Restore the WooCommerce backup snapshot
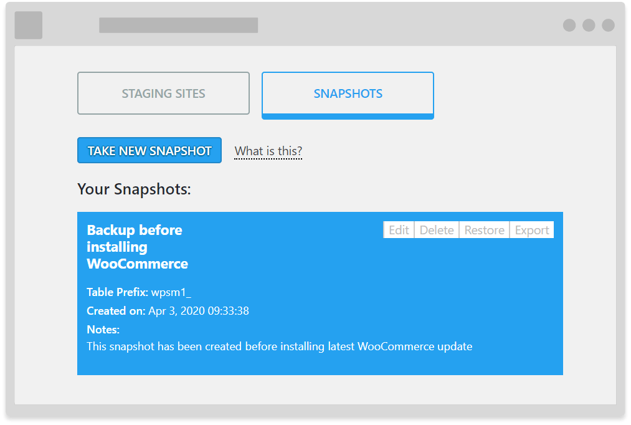 point(484,230)
